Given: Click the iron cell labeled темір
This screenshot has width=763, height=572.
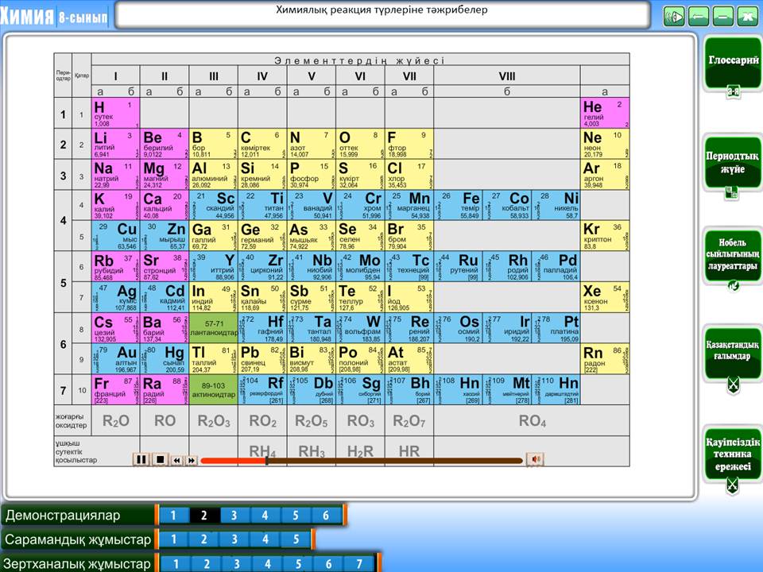Looking at the screenshot, I should (458, 205).
